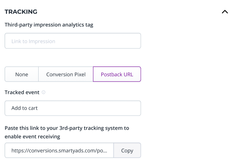234x162 pixels.
Task: Open the Tracked event field showing Add to cart
Action: click(73, 108)
